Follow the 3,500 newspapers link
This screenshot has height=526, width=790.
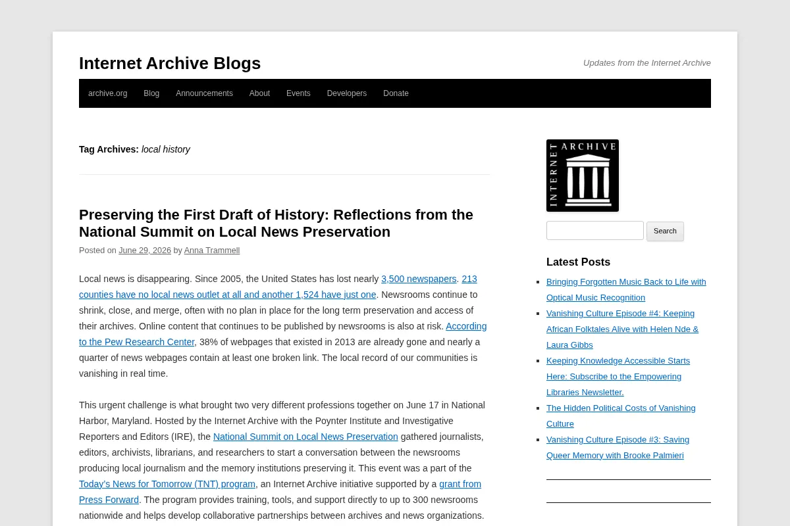pos(419,279)
